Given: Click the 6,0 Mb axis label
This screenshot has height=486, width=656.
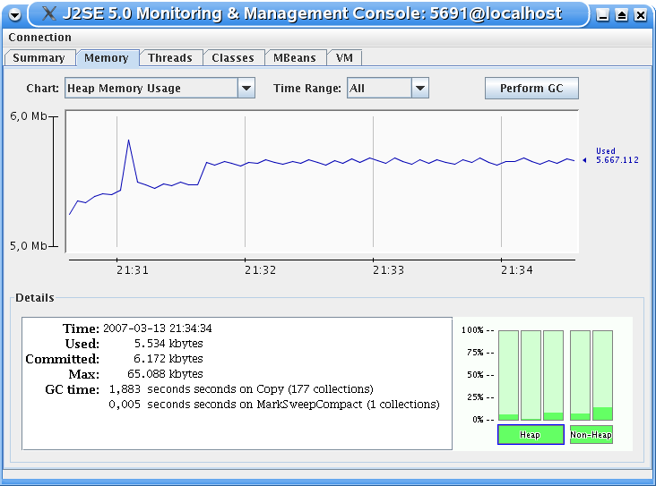Looking at the screenshot, I should pos(29,116).
